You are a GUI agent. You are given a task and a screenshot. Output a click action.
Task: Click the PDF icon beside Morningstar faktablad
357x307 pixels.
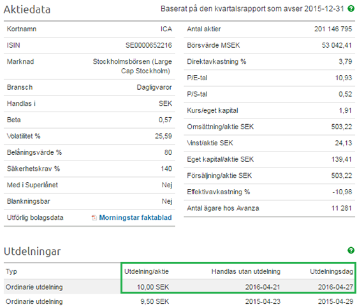point(94,218)
